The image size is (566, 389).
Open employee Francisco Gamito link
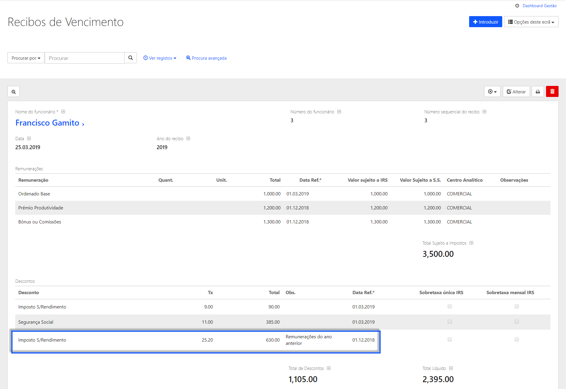50,123
